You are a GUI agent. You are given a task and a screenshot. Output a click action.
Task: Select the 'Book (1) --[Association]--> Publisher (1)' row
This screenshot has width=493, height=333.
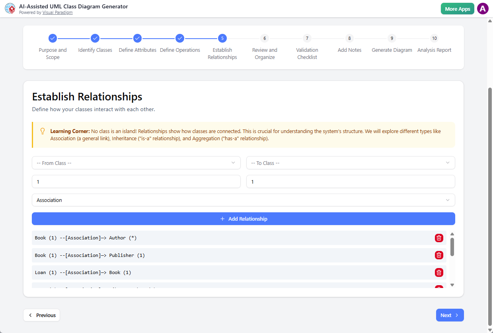tap(239, 255)
